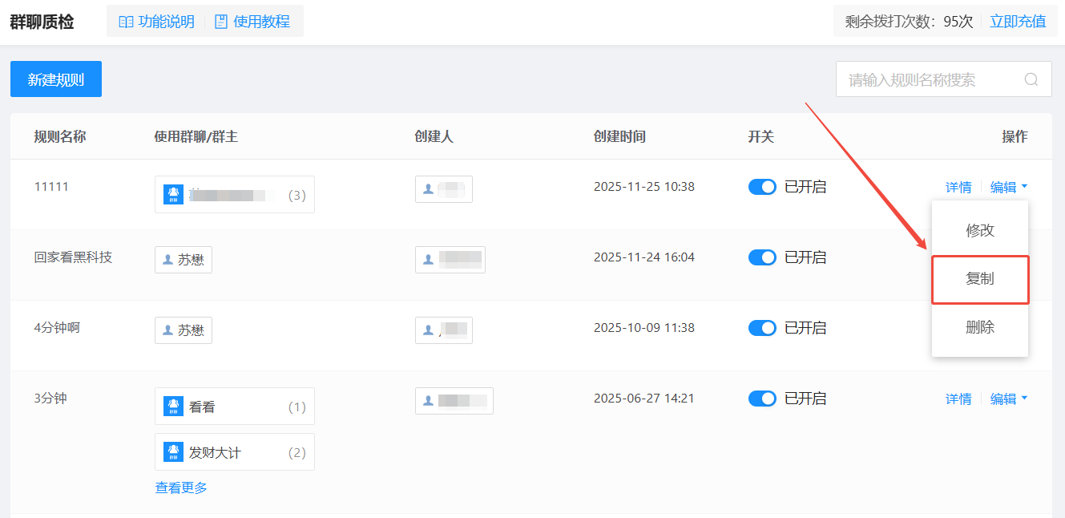Turn off the 回家看黑科技 rule toggle

tap(762, 257)
